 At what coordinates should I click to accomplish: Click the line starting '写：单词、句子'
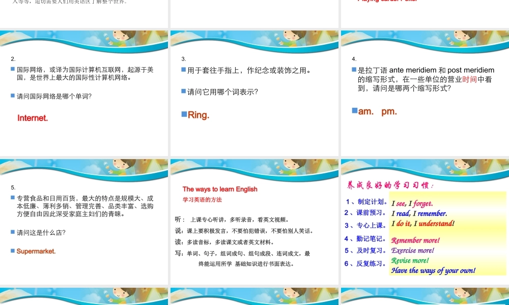click(242, 259)
